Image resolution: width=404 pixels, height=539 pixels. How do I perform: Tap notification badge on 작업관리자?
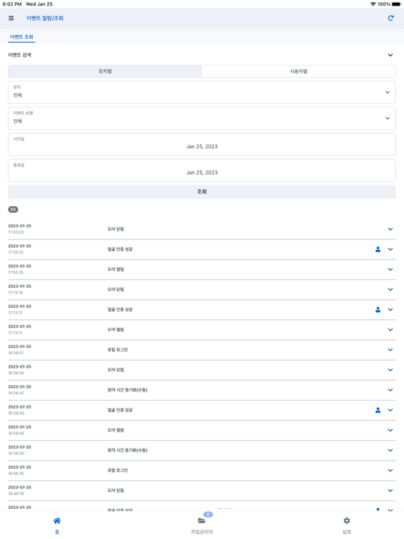coord(208,514)
